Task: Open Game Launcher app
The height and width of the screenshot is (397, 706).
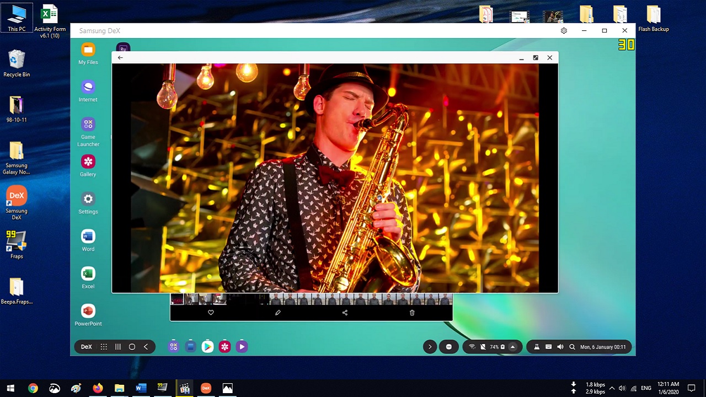Action: 88,132
